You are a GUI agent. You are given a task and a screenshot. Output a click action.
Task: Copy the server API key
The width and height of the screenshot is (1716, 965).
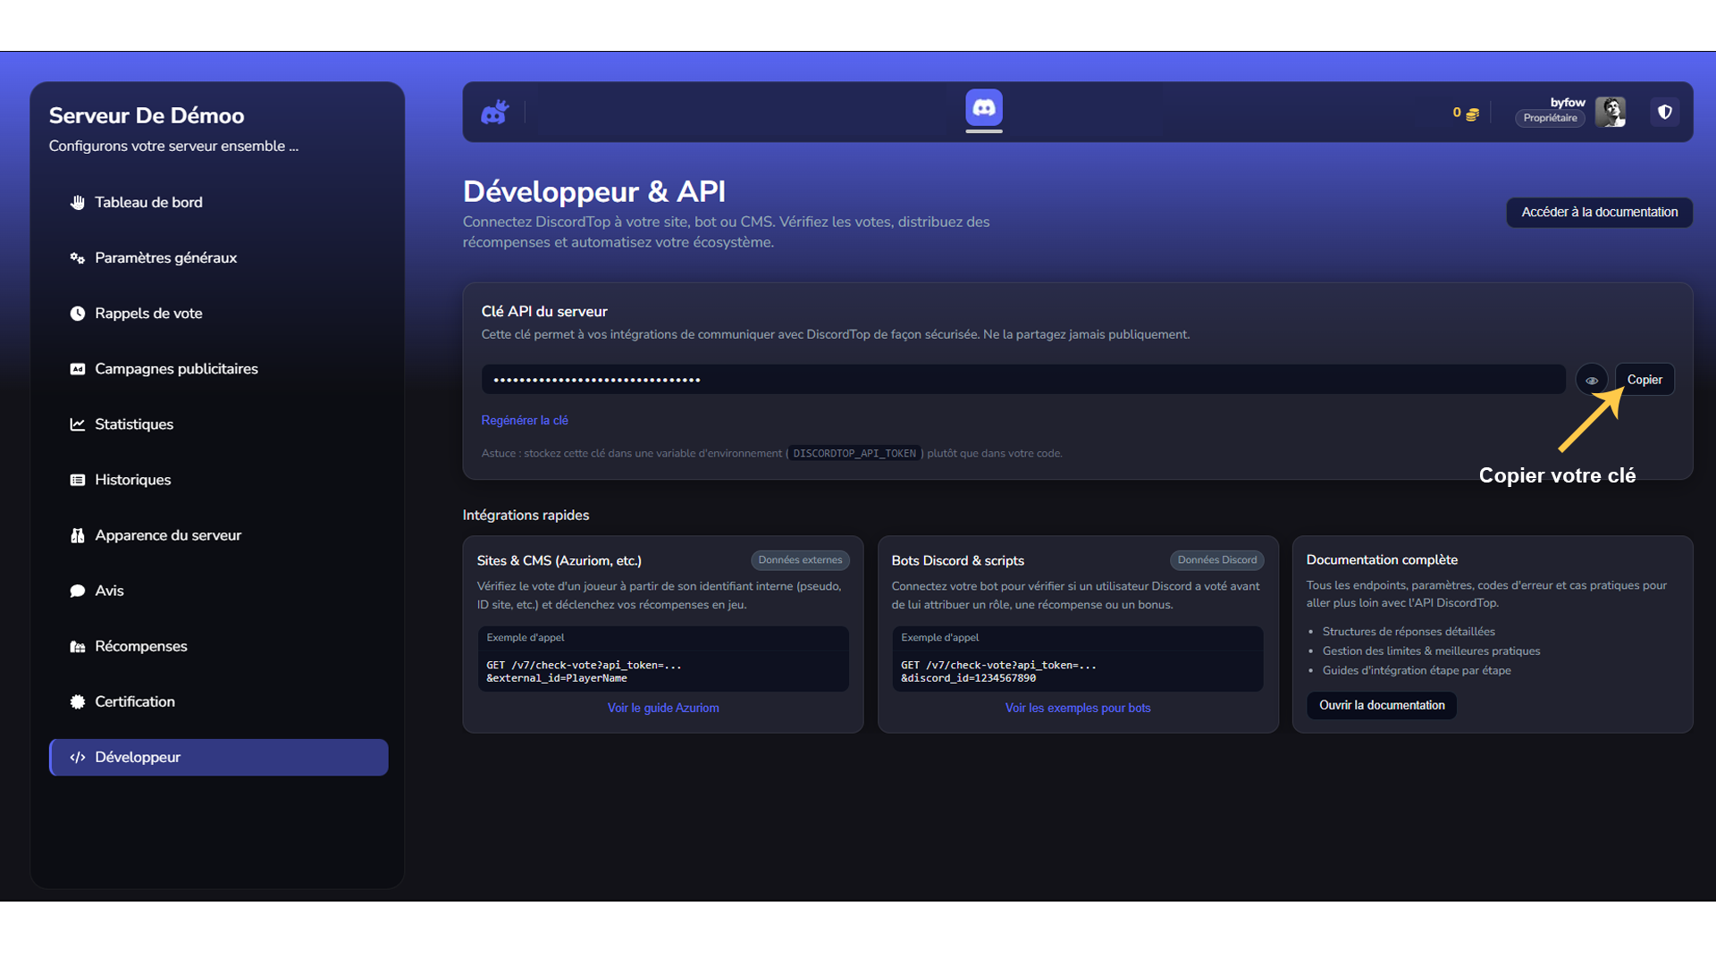[1644, 380]
